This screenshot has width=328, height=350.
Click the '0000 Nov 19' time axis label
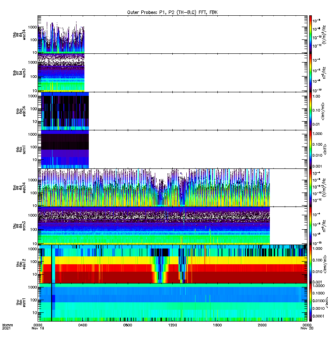pos(38,326)
